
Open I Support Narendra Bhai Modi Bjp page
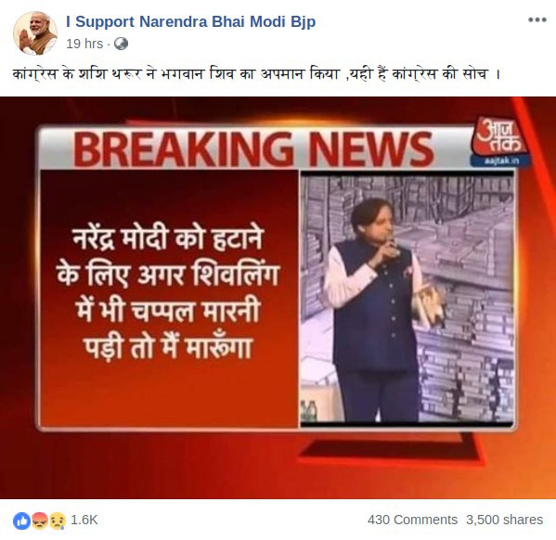click(191, 21)
